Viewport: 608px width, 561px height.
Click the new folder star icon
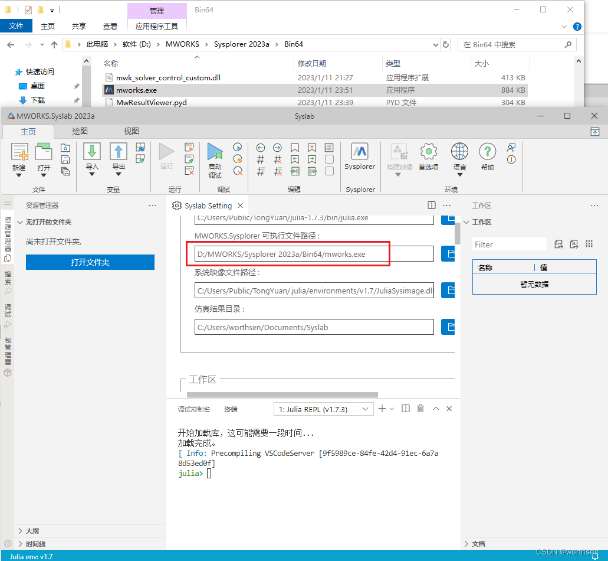click(x=65, y=148)
